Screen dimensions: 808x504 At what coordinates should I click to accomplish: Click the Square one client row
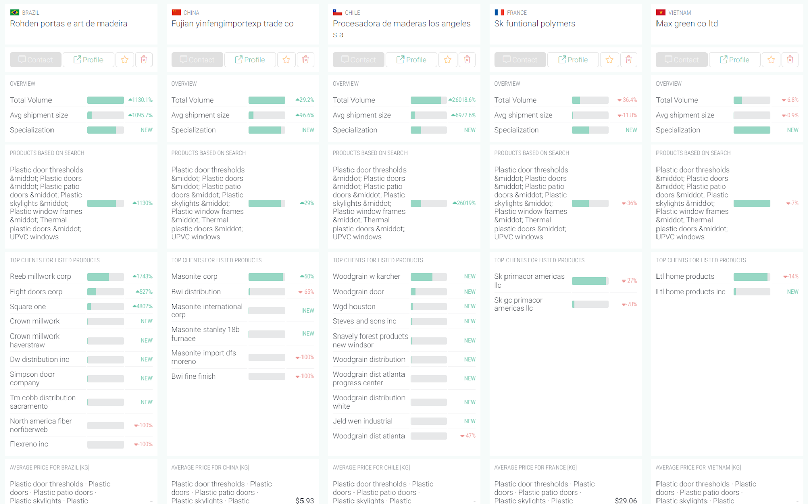pyautogui.click(x=81, y=307)
